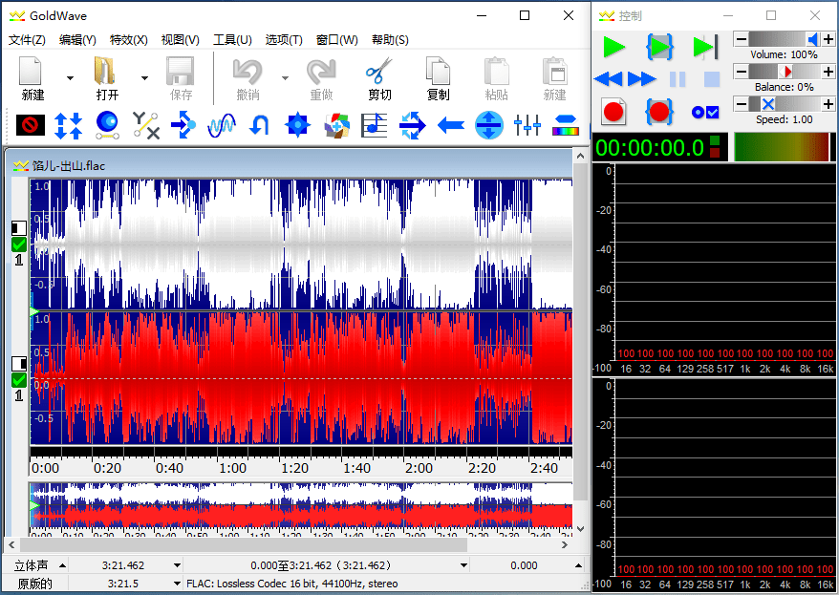
Task: Click the play-to-end green button
Action: [705, 47]
